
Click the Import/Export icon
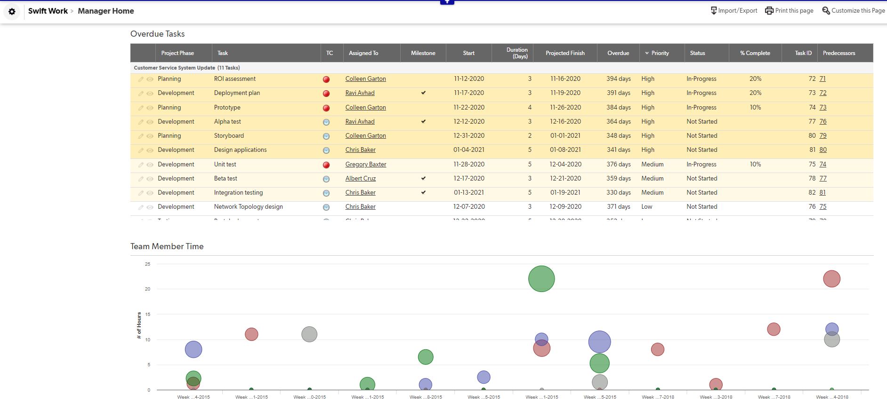714,10
